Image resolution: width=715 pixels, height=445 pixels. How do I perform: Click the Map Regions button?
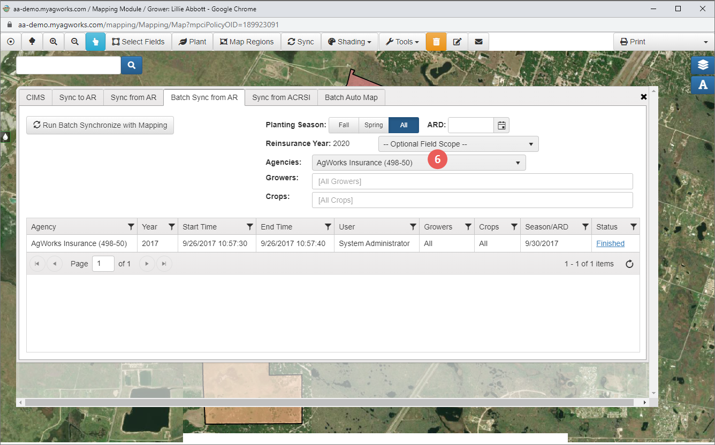[247, 42]
